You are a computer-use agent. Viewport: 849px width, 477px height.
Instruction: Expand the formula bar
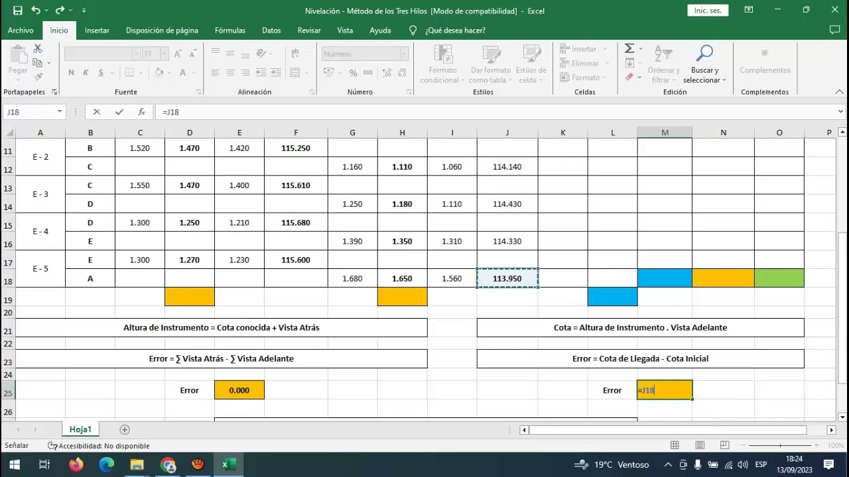click(x=840, y=112)
